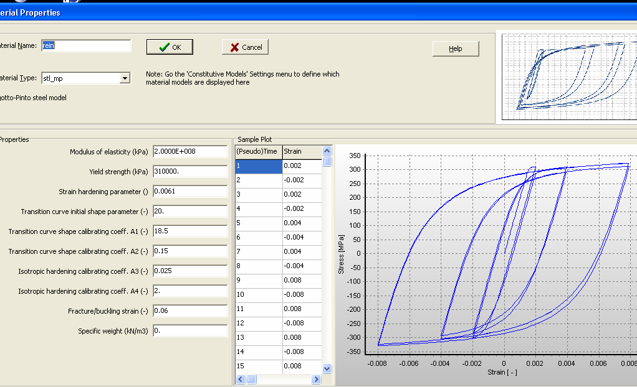Select pseudo-time row 7 cell
Image resolution: width=637 pixels, height=387 pixels.
click(x=259, y=251)
